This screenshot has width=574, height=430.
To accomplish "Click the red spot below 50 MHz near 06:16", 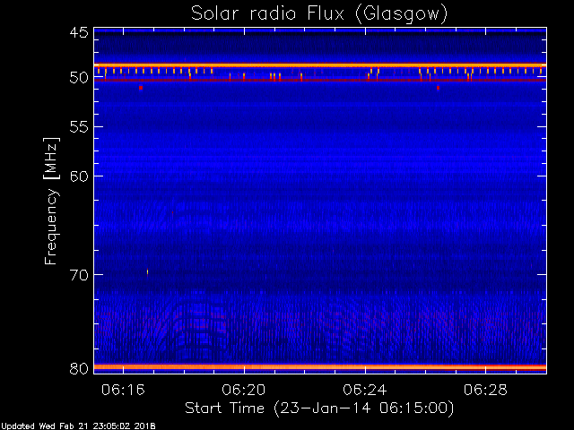I will click(x=141, y=88).
